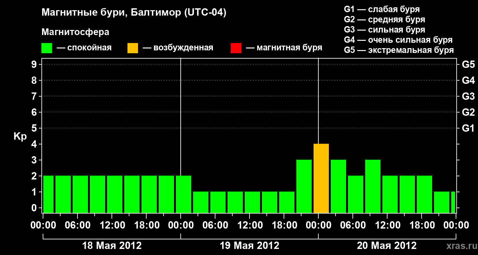The image size is (478, 255).
Task: Click the line 'G4 — очень сильная буря'
Action: click(398, 40)
